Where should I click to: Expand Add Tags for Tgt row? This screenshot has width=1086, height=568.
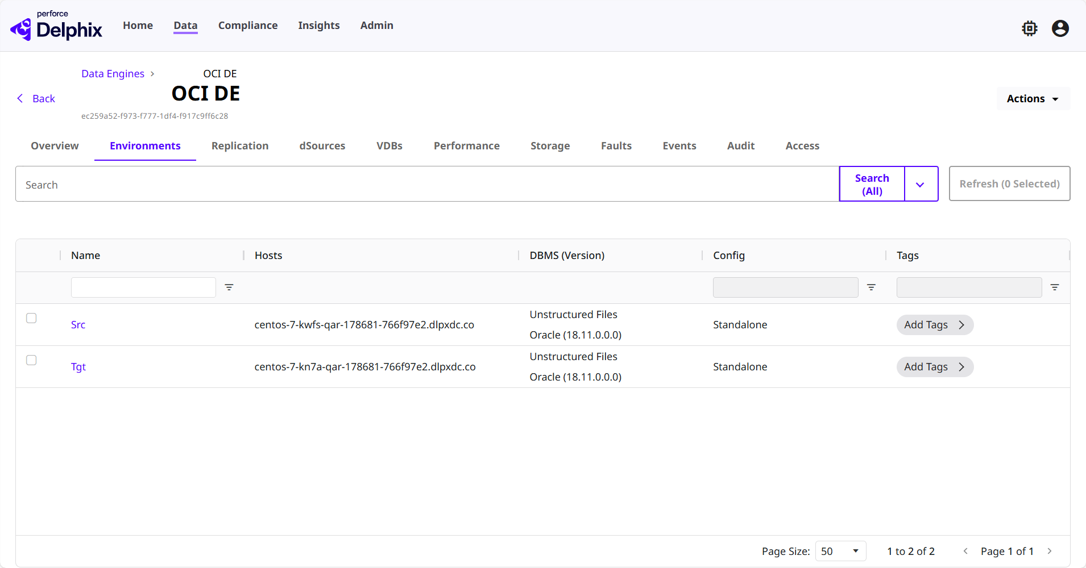pos(935,367)
